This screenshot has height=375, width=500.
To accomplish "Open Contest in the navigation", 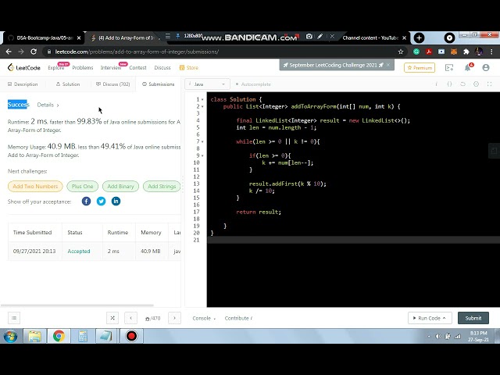I will 137,68.
